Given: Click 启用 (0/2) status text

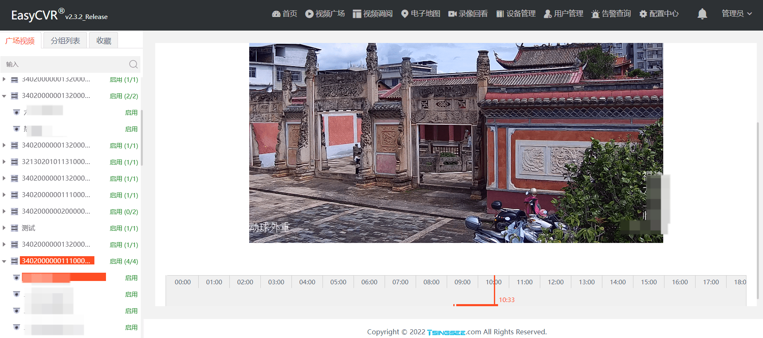Looking at the screenshot, I should click(124, 212).
